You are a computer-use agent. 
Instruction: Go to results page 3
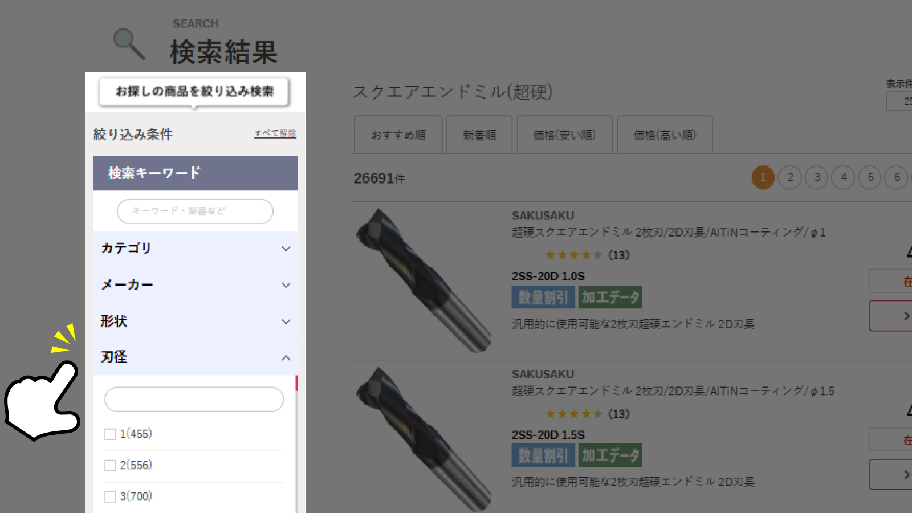[817, 177]
